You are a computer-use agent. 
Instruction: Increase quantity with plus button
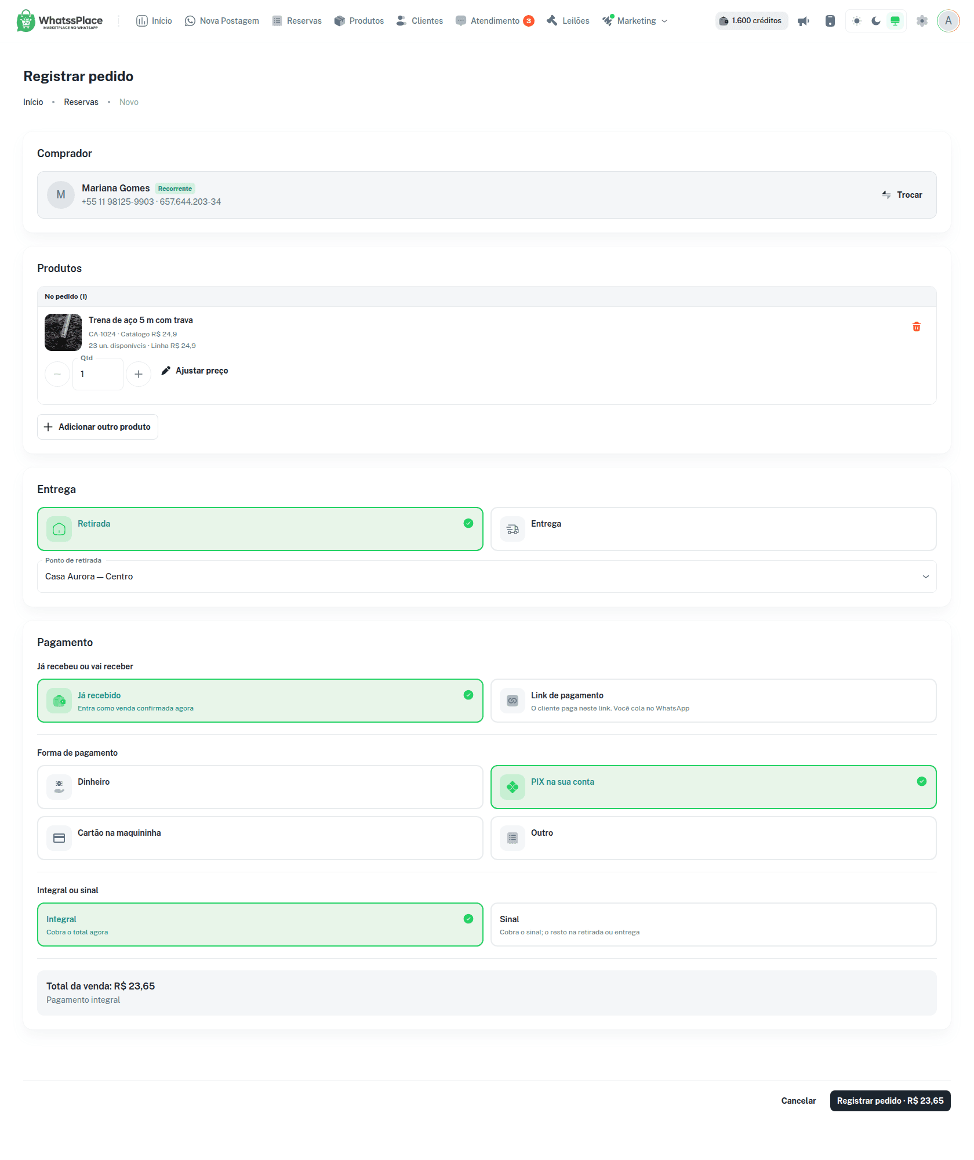(139, 374)
